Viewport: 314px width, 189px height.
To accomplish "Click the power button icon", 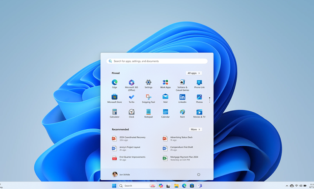I will click(198, 175).
